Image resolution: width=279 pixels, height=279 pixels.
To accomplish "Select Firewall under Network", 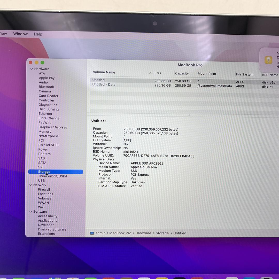I will pyautogui.click(x=44, y=190).
